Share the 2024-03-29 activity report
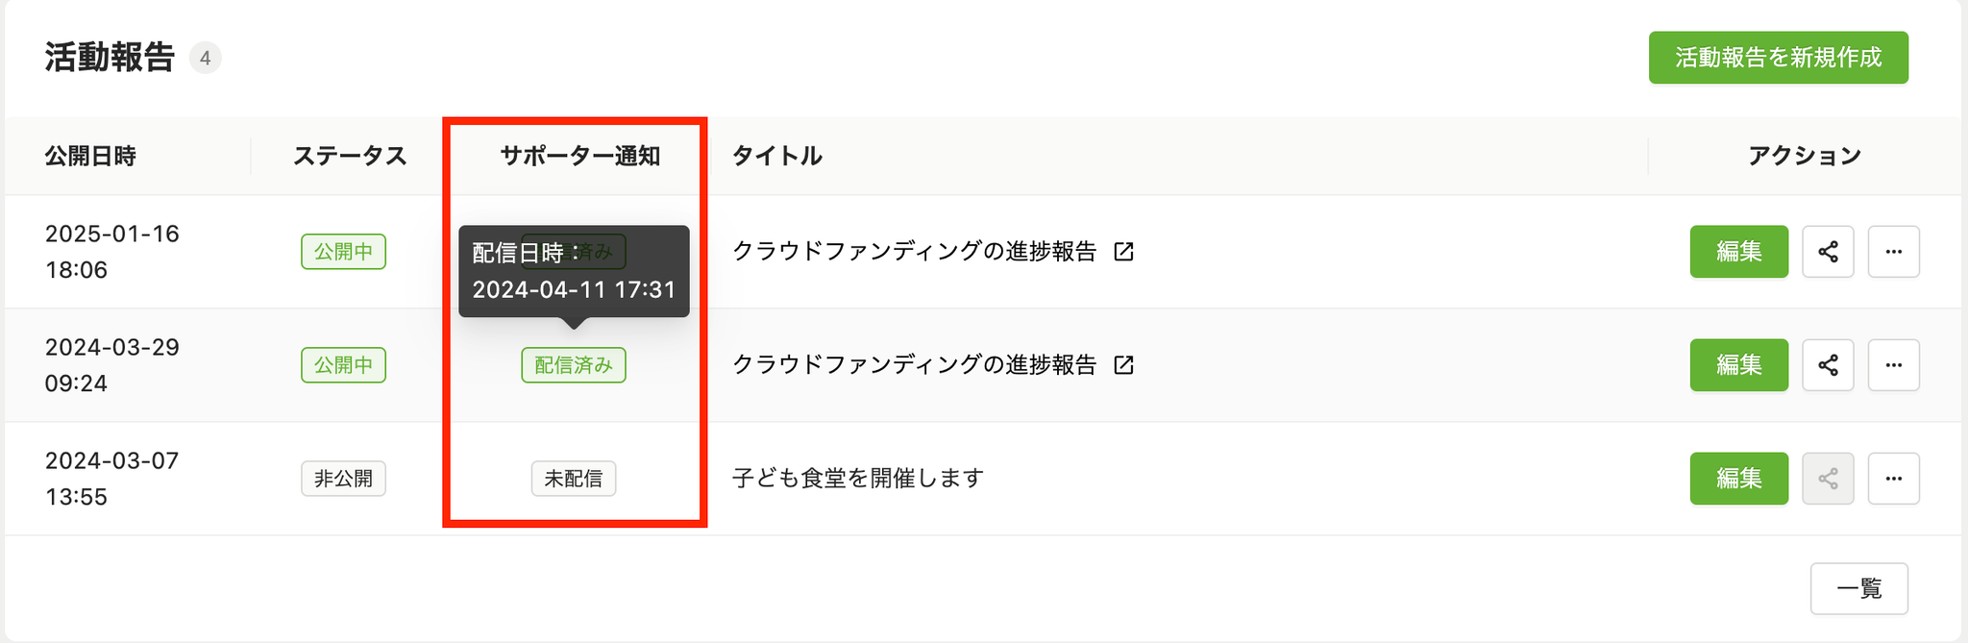 (1828, 365)
